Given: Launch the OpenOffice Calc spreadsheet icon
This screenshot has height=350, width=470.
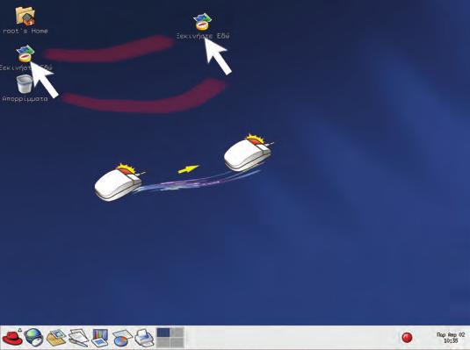Looking at the screenshot, I should click(122, 339).
